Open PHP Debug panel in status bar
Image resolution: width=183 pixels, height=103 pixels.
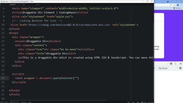tap(5, 102)
